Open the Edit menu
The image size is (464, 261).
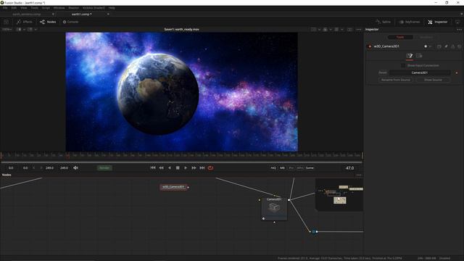[x=14, y=8]
